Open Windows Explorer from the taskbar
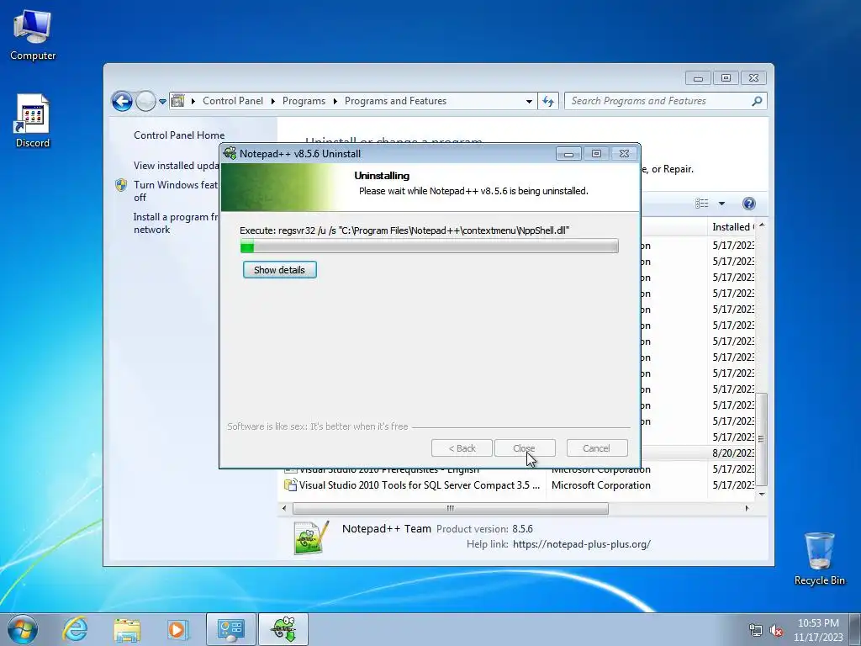This screenshot has height=646, width=861. coord(127,629)
